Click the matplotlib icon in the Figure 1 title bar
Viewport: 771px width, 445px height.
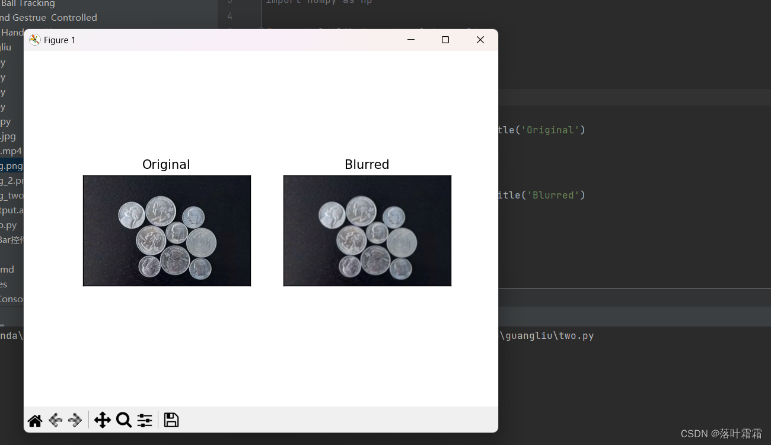click(x=35, y=40)
